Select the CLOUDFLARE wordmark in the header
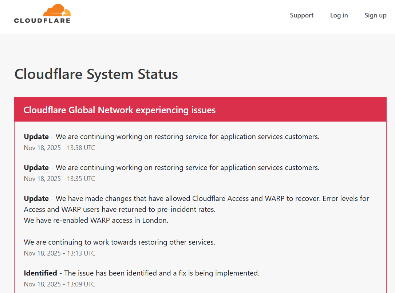This screenshot has height=293, width=395. (42, 21)
